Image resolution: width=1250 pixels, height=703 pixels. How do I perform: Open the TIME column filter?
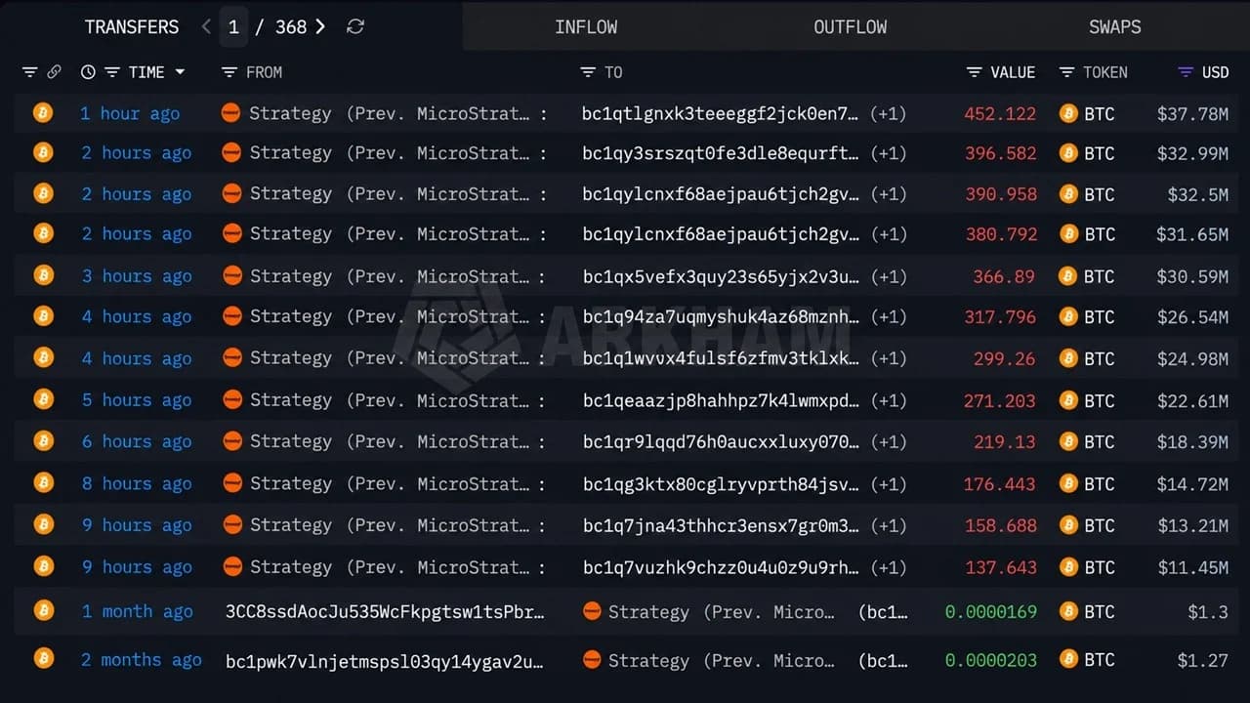pyautogui.click(x=112, y=72)
